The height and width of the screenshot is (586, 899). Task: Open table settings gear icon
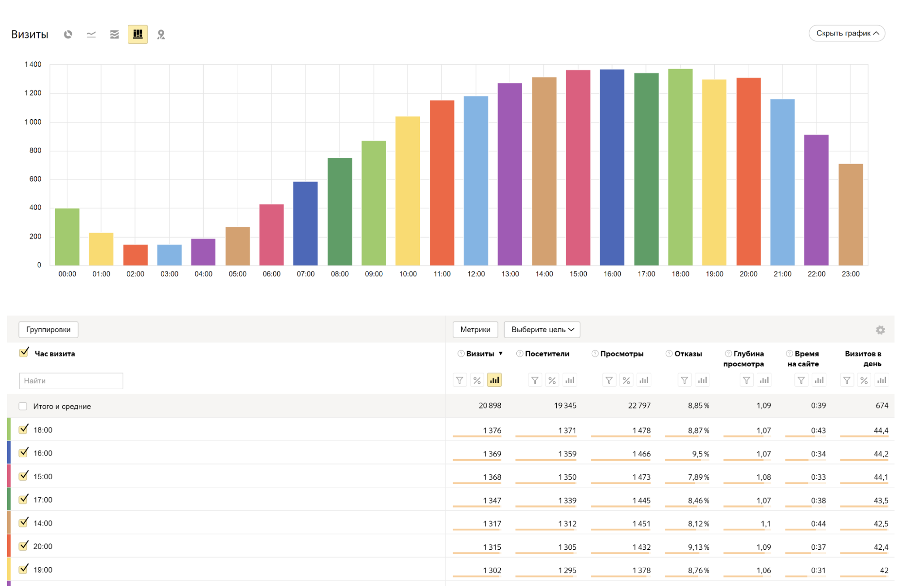tap(880, 330)
